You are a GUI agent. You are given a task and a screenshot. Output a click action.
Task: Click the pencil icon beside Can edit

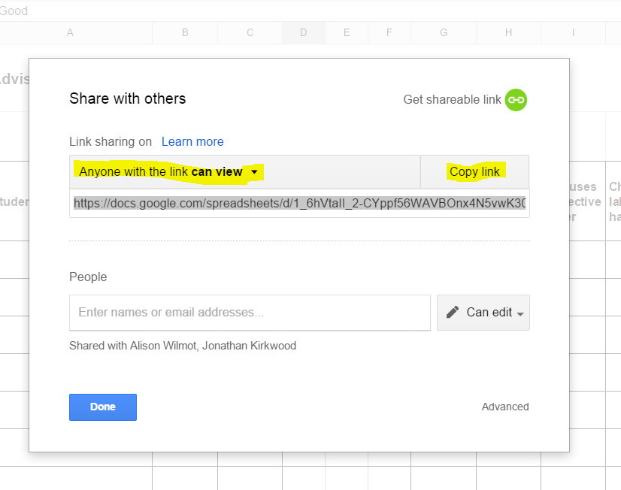[x=453, y=312]
